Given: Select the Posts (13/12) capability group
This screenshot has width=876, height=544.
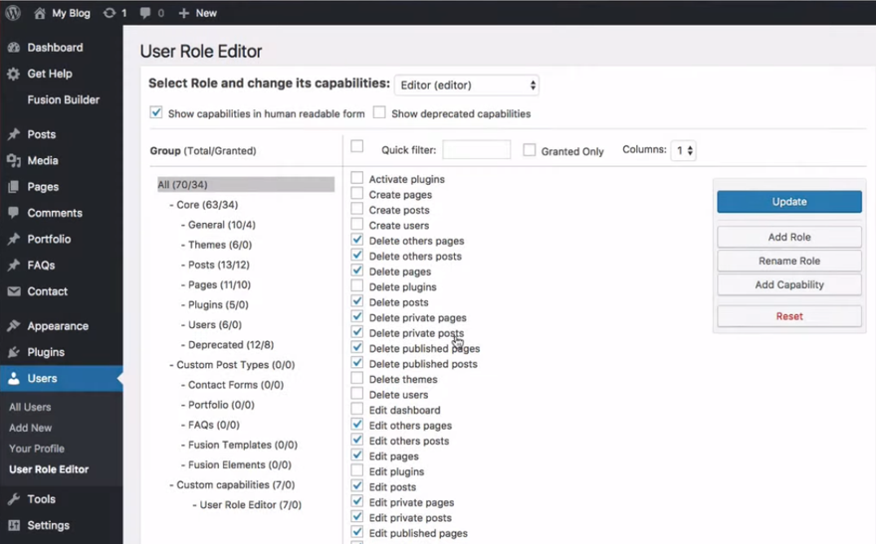Looking at the screenshot, I should click(219, 265).
